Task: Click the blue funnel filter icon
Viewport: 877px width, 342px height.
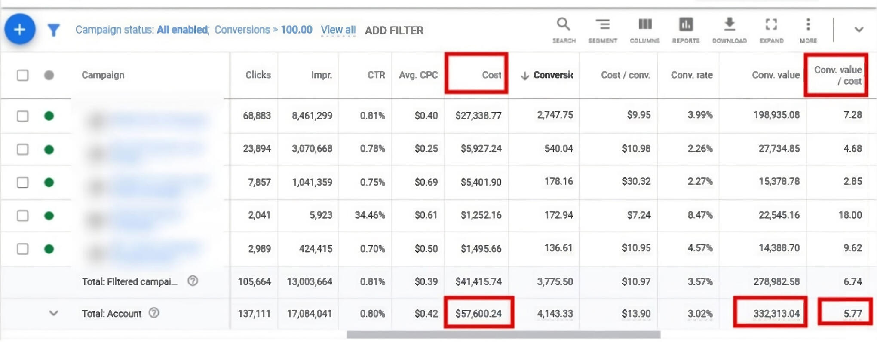Action: (53, 30)
